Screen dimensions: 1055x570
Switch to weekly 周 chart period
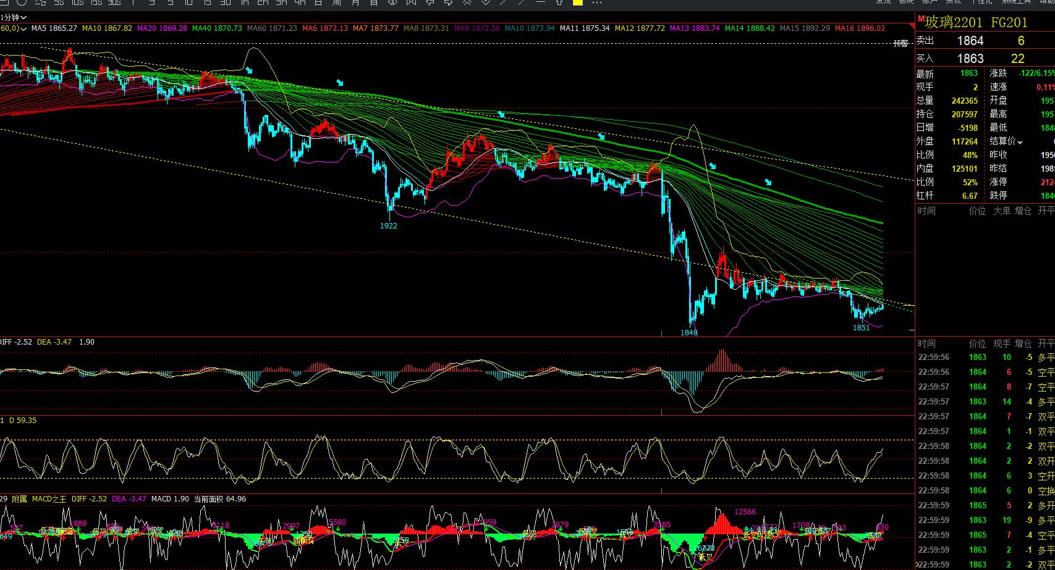(x=337, y=2)
